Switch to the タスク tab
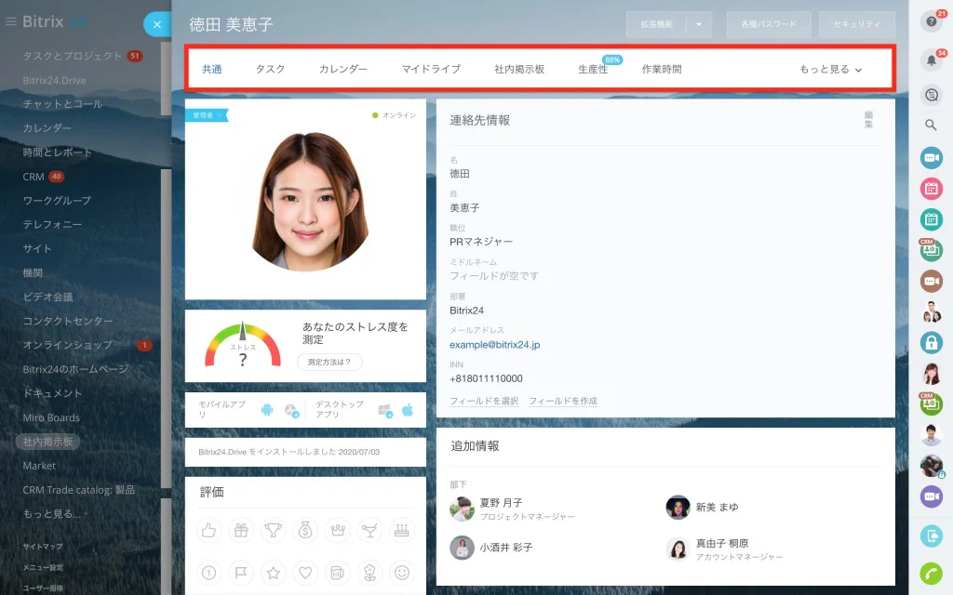This screenshot has height=595, width=953. [270, 69]
